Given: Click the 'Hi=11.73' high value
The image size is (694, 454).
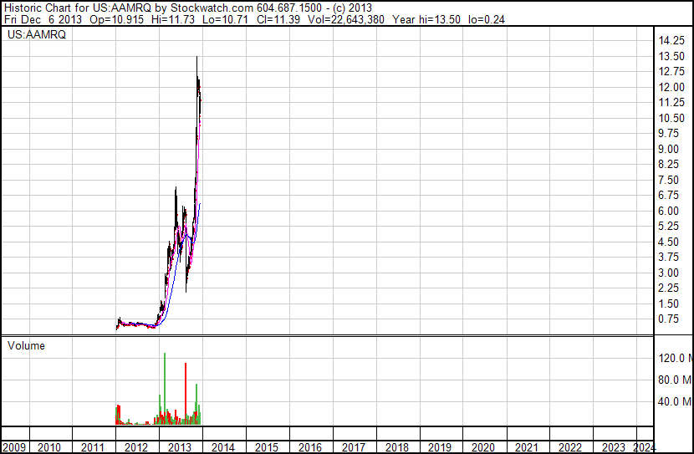Looking at the screenshot, I should [x=173, y=19].
